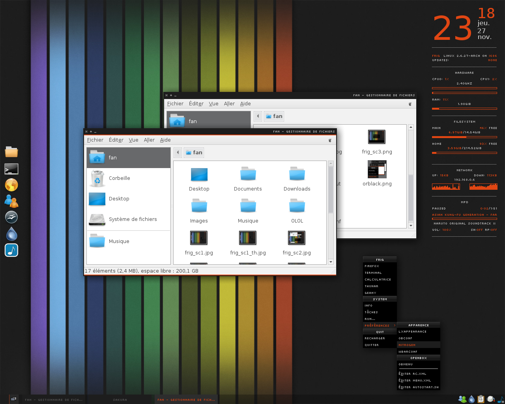Open the file manager folder icon in the dock

tap(11, 152)
